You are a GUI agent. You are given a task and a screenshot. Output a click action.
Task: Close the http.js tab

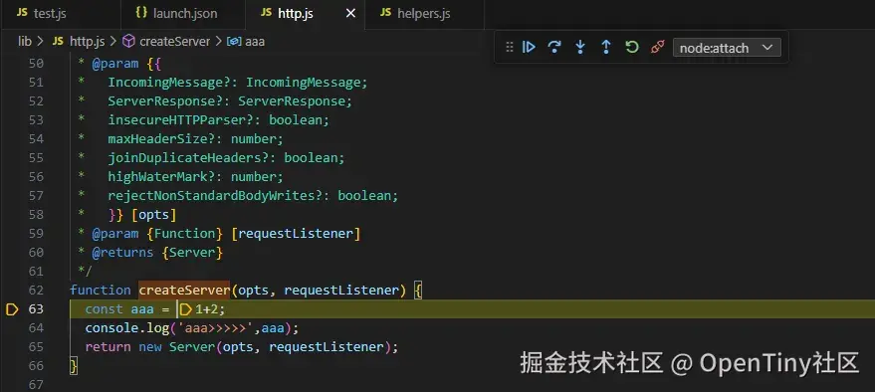click(x=350, y=14)
